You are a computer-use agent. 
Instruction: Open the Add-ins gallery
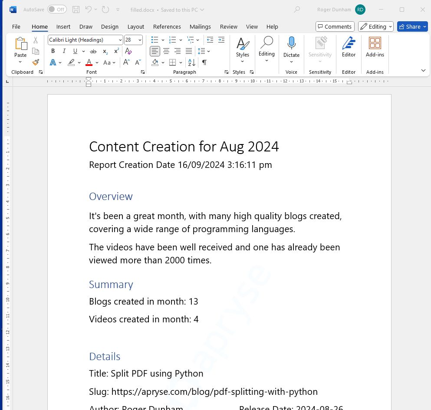click(x=375, y=47)
